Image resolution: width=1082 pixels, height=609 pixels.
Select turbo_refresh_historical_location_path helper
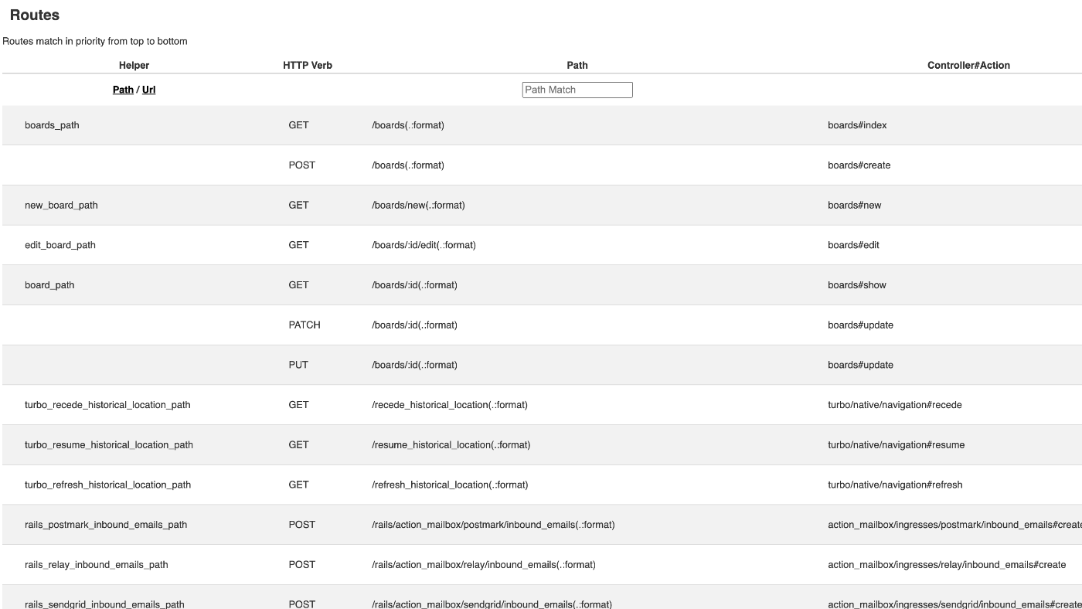pyautogui.click(x=107, y=485)
